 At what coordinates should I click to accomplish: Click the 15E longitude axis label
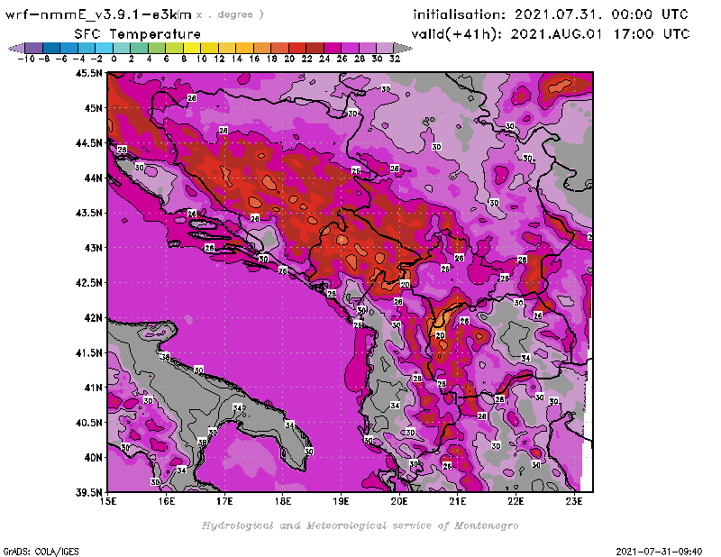(x=108, y=501)
